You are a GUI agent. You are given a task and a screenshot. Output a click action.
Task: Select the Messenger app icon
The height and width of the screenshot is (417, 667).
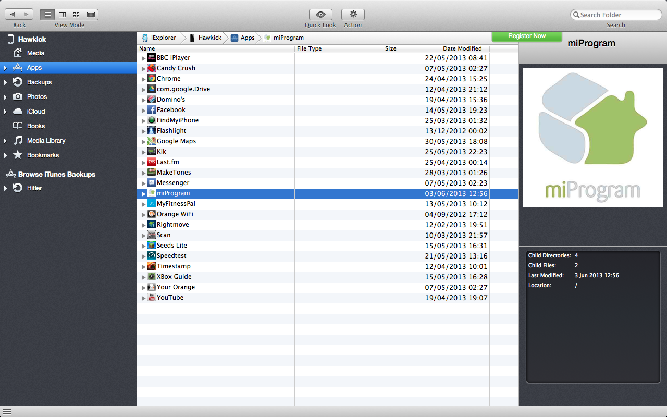152,183
